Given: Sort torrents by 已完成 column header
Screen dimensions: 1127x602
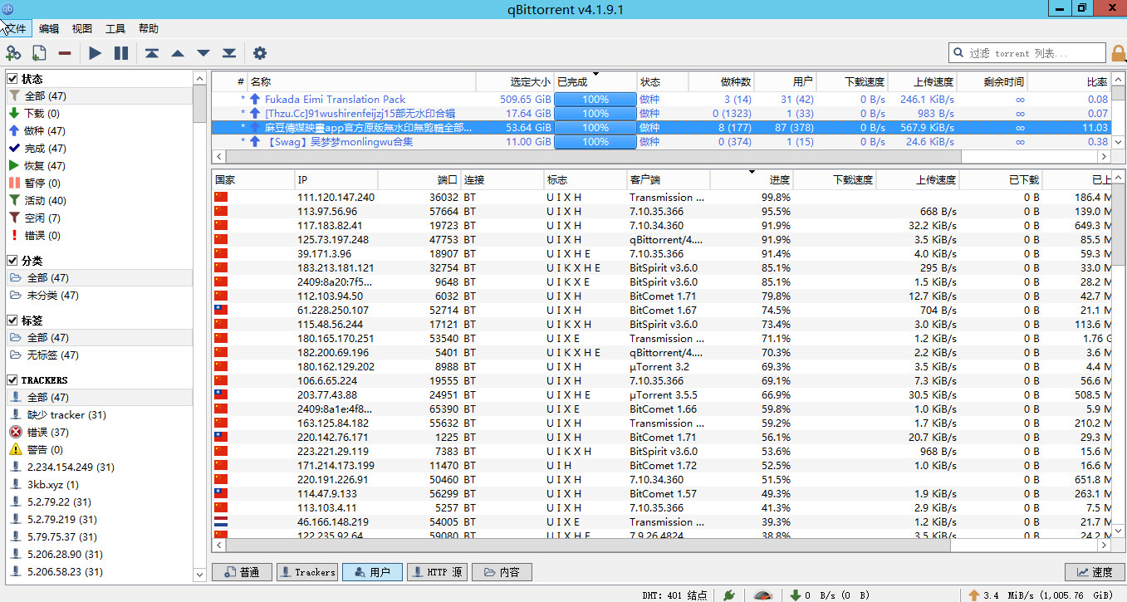Looking at the screenshot, I should click(x=595, y=81).
